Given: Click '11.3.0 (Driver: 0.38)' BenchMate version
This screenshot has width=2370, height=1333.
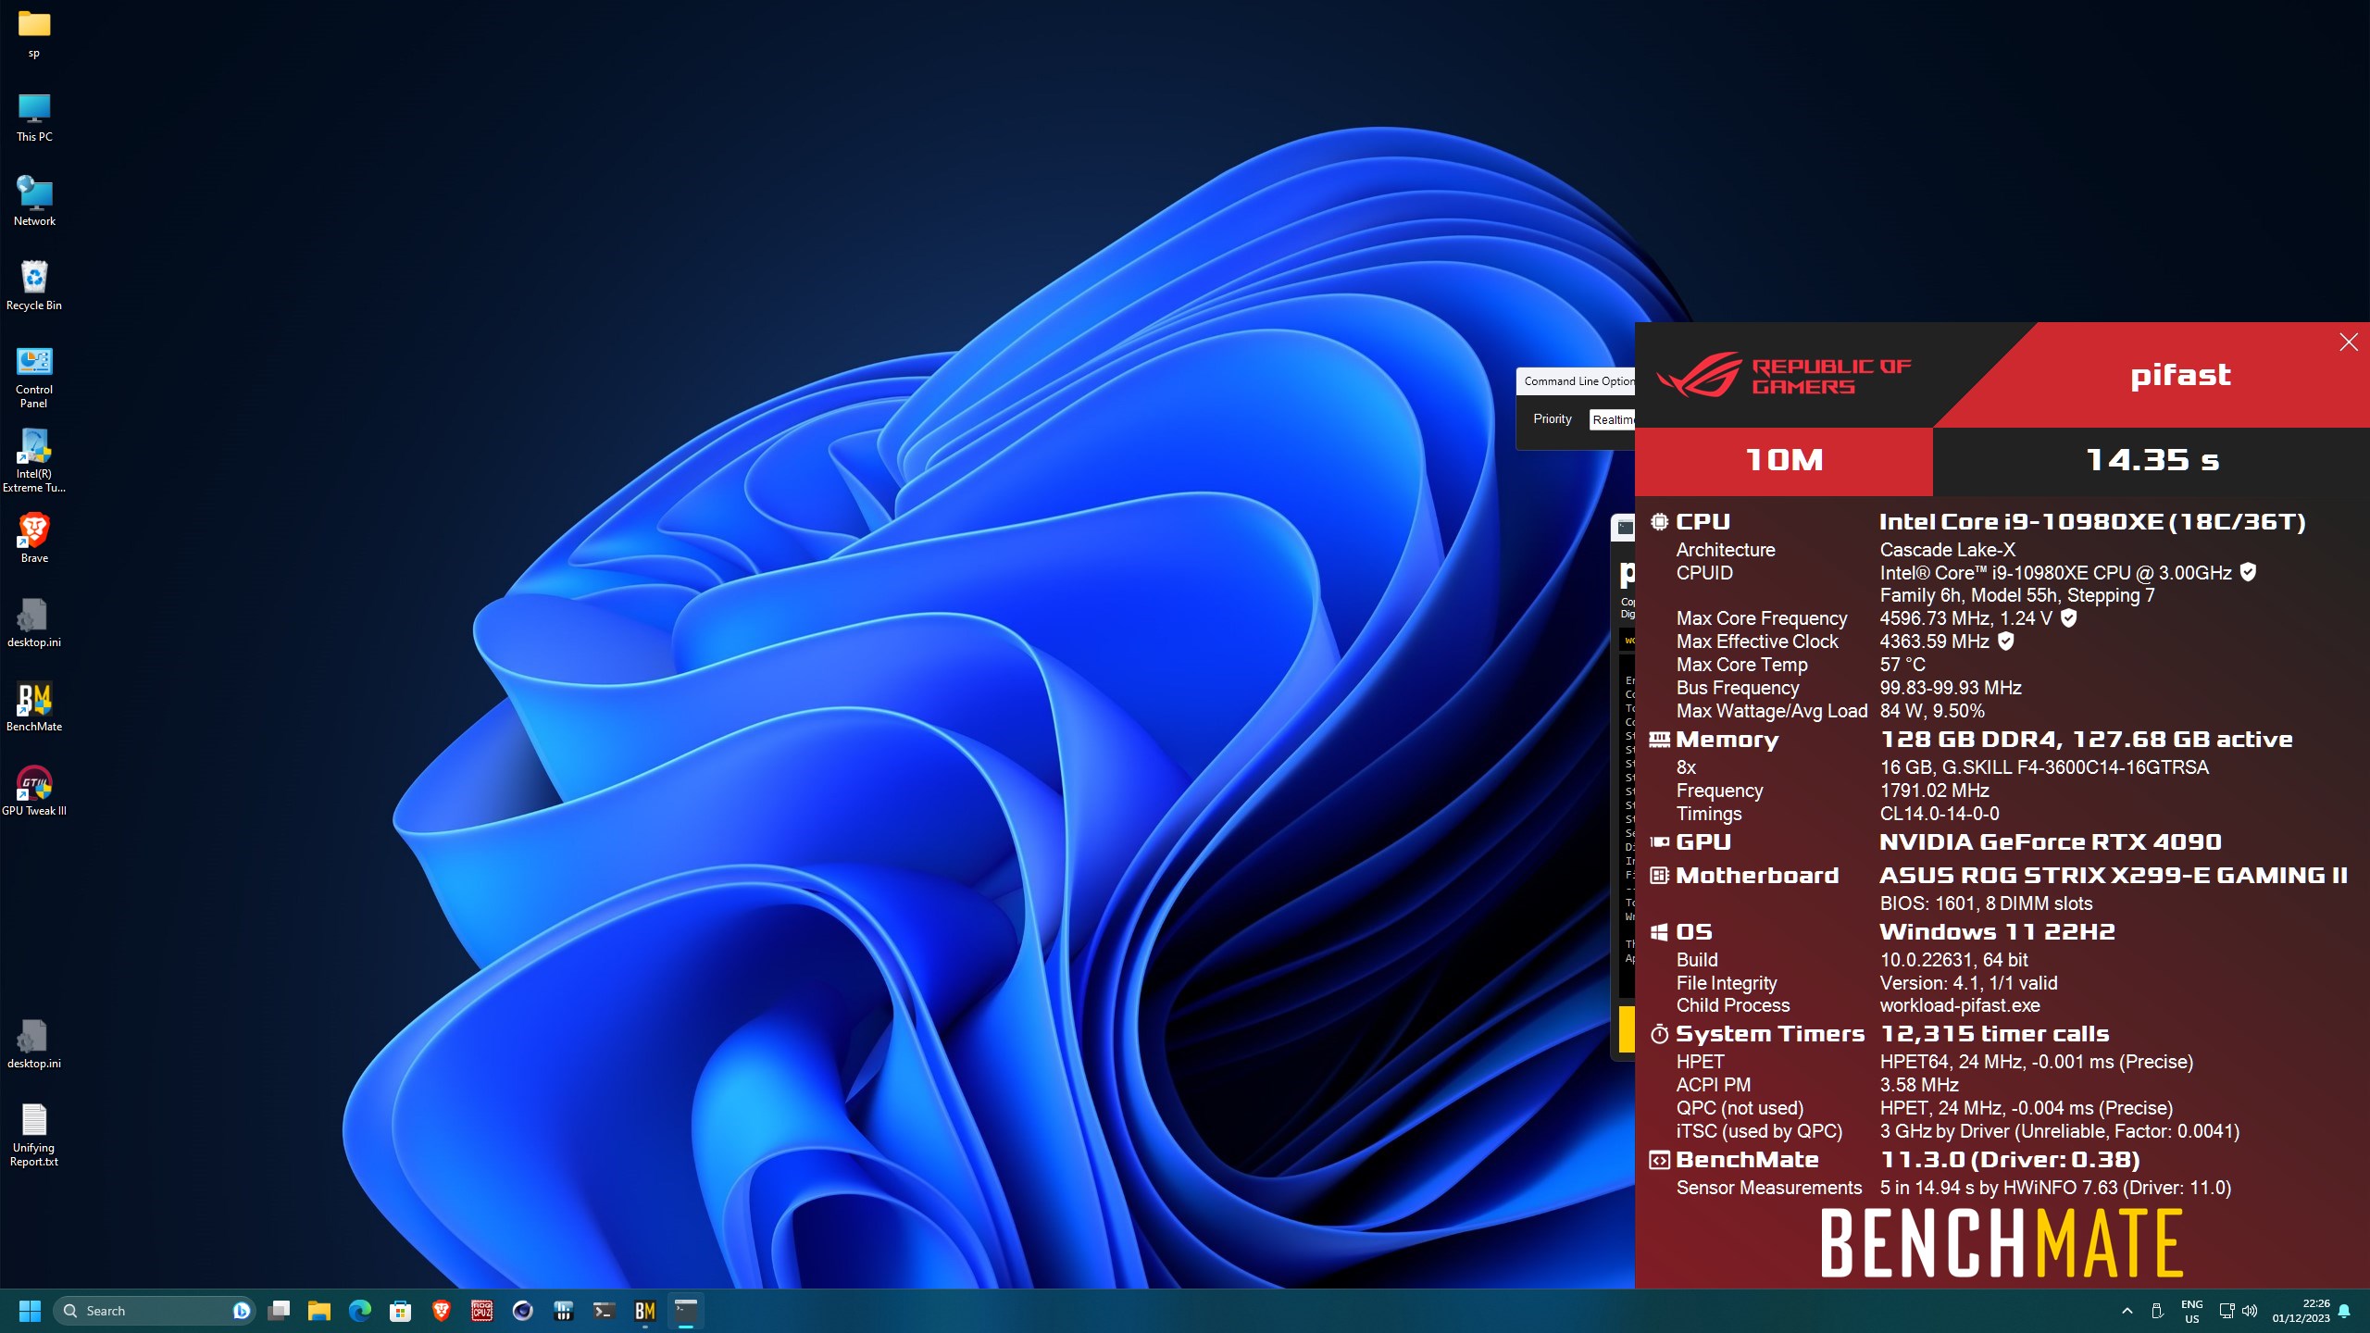Looking at the screenshot, I should coord(2010,1160).
